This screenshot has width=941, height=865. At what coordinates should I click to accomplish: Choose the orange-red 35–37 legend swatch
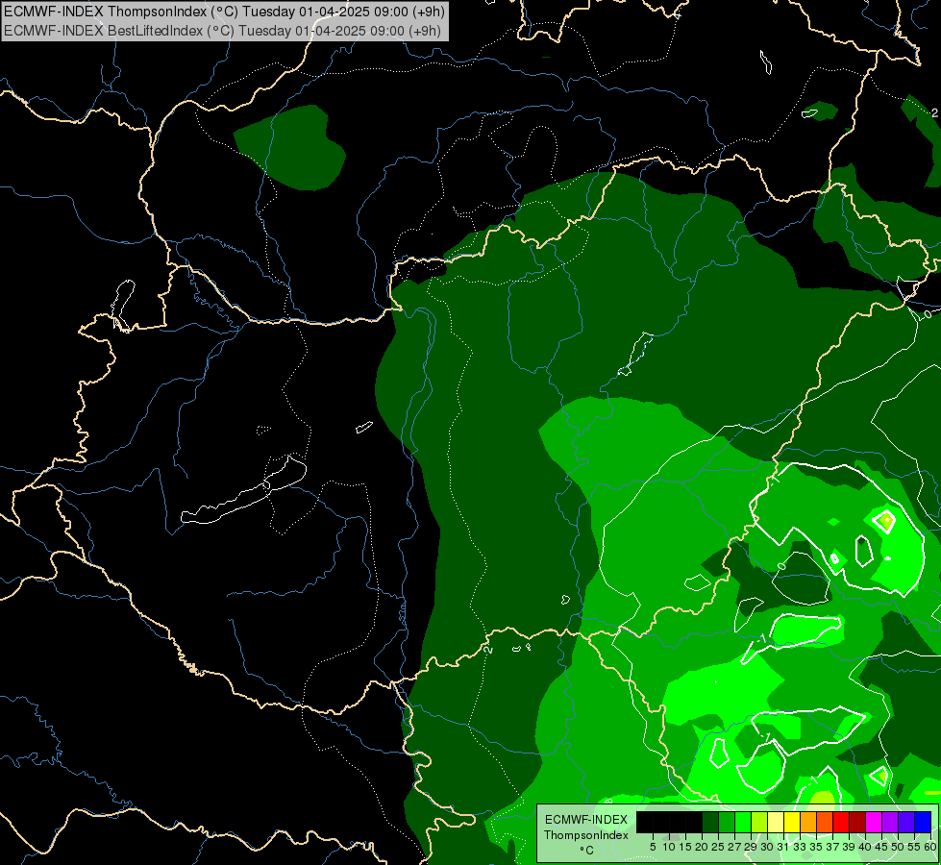[x=825, y=823]
